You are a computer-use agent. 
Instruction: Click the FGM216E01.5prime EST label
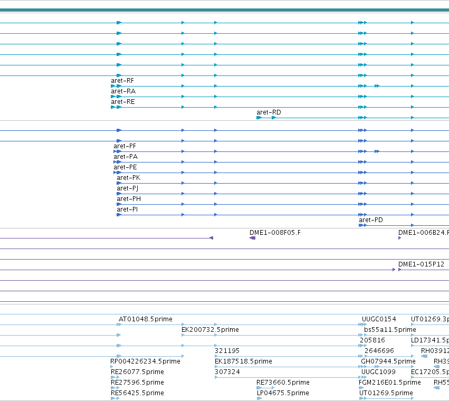click(390, 383)
